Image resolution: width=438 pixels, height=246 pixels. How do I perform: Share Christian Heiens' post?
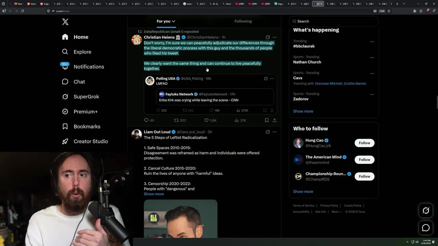pyautogui.click(x=274, y=120)
